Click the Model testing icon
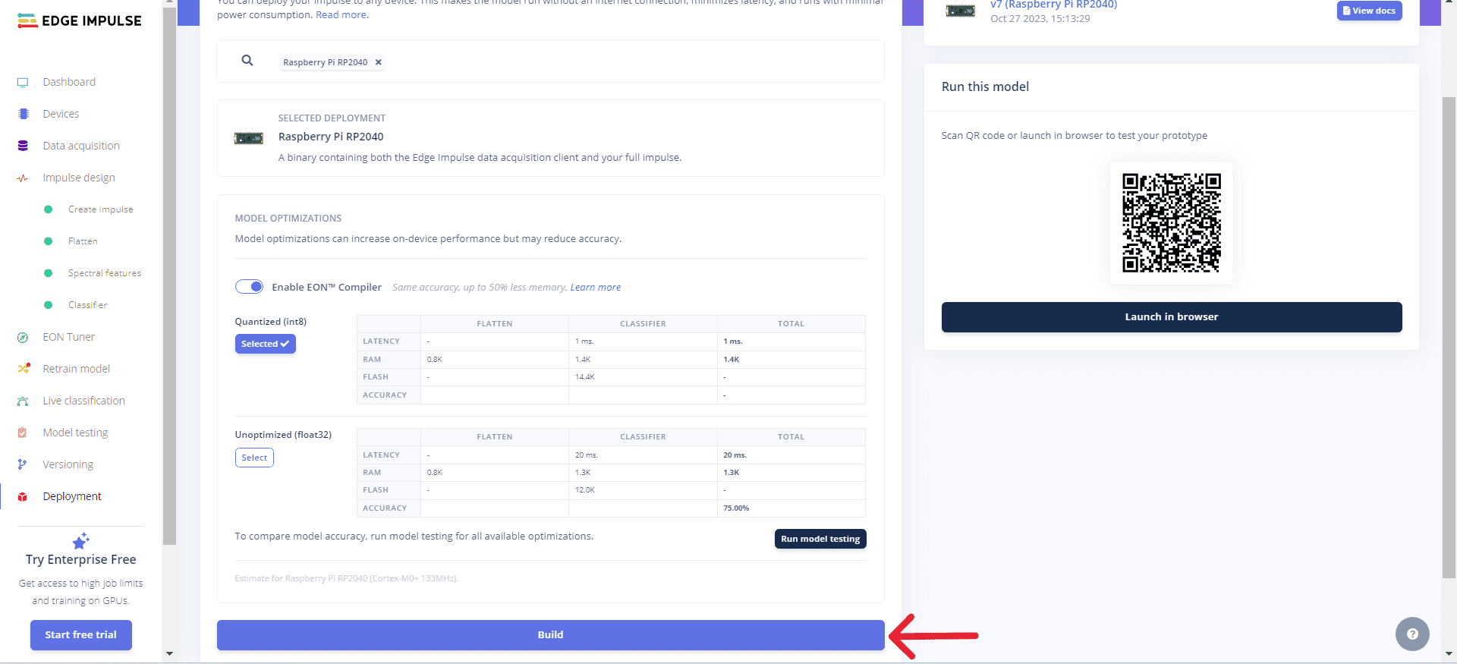The width and height of the screenshot is (1457, 664). click(23, 433)
